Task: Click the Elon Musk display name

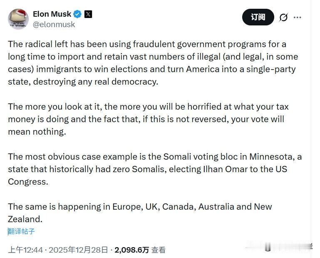Action: click(52, 14)
